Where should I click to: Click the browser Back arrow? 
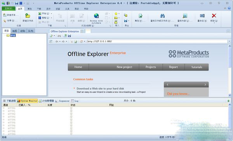pyautogui.click(x=57, y=42)
